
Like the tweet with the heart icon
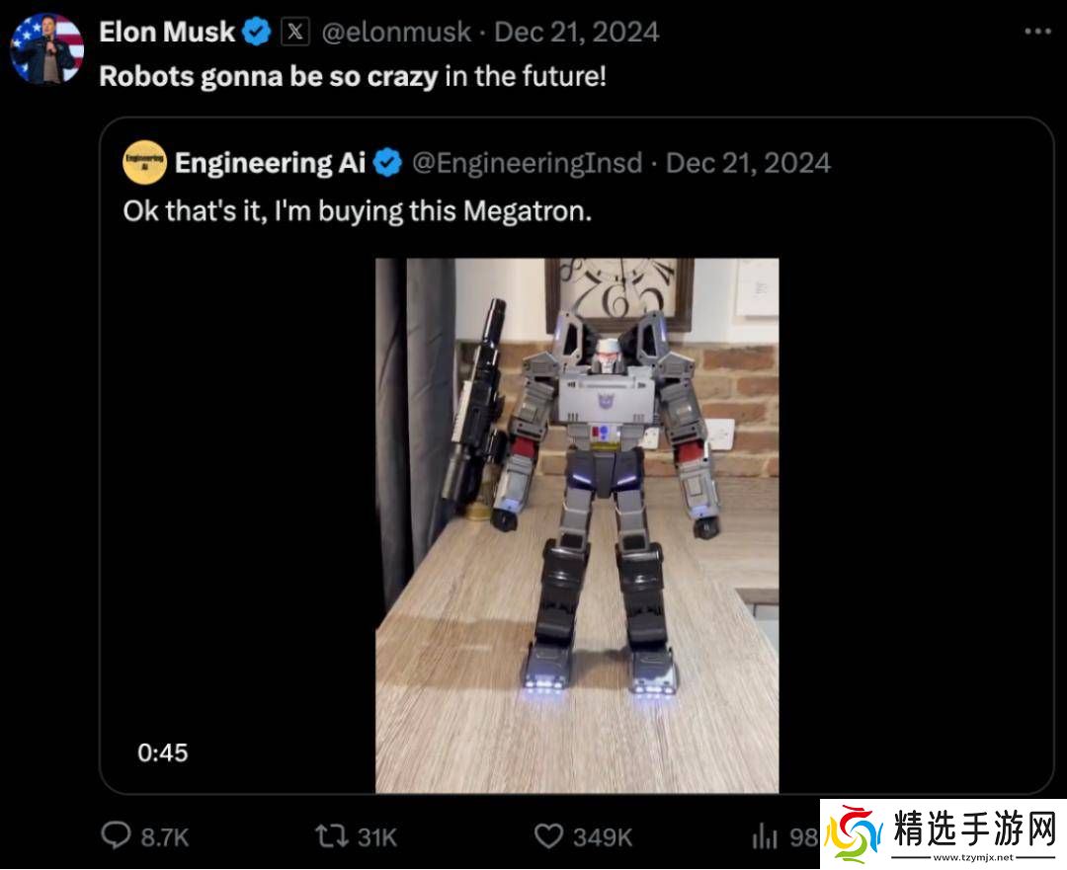point(548,837)
